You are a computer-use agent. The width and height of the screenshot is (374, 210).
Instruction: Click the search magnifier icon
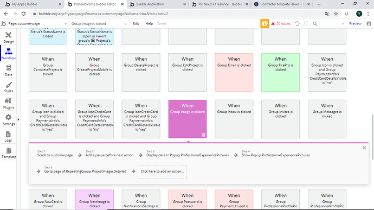tap(315, 24)
